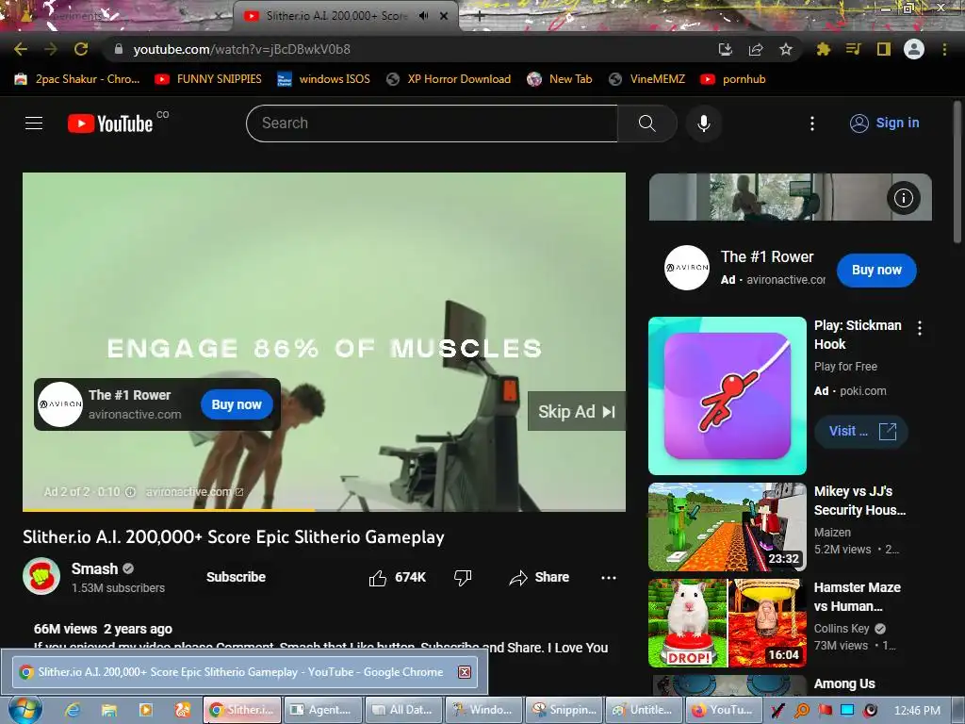The width and height of the screenshot is (965, 724).
Task: Open the ad info icon beside 0:10
Action: 130,492
